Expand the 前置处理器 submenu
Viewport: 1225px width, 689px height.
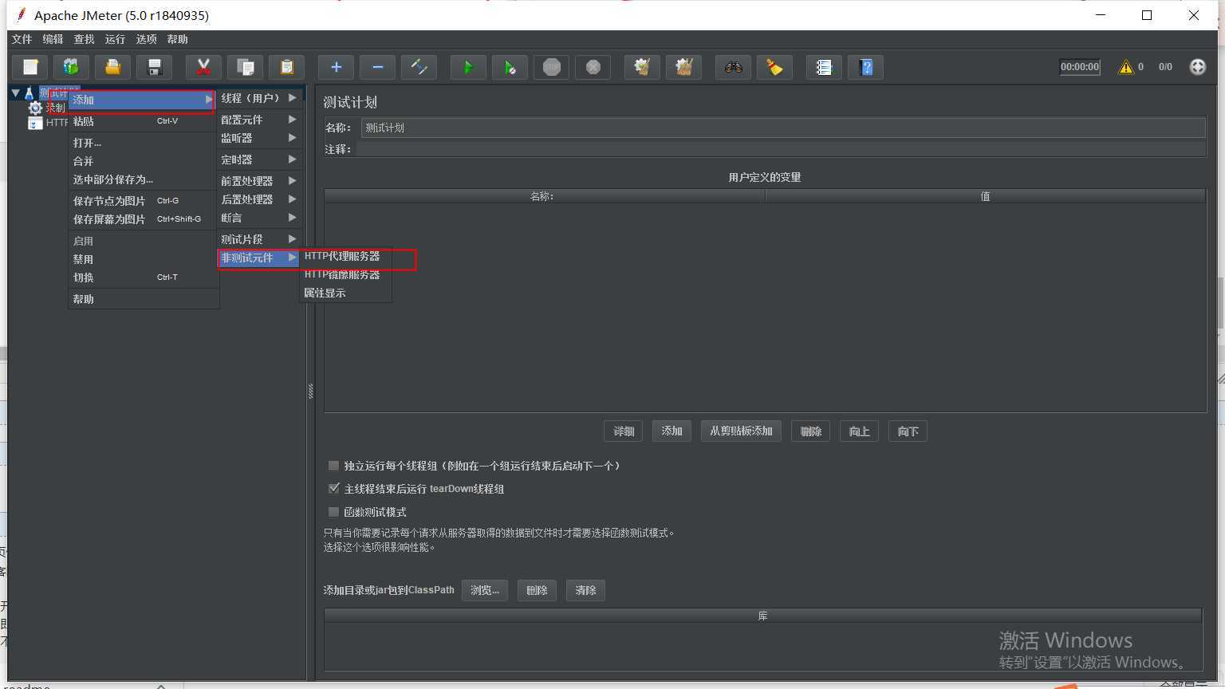point(259,181)
